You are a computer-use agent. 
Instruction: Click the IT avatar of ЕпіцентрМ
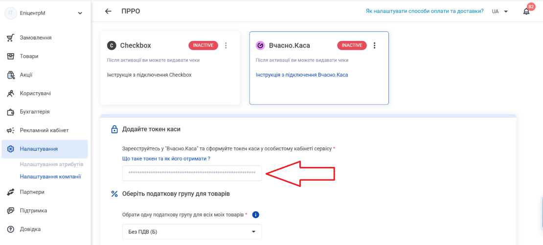click(x=11, y=13)
